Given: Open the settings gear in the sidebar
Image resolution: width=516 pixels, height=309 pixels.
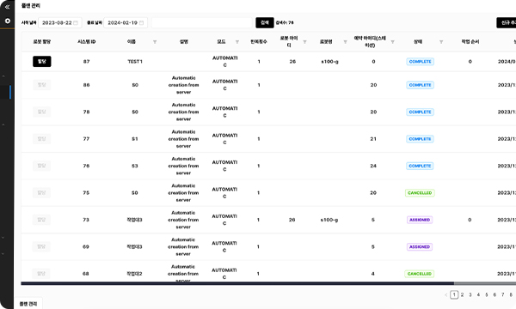Looking at the screenshot, I should (7, 21).
